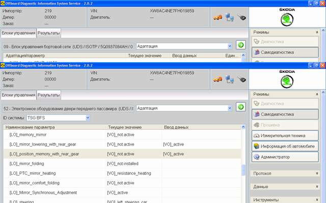This screenshot has width=326, height=203.
Task: Click the network computers icon in the back window
Action: [x=230, y=17]
